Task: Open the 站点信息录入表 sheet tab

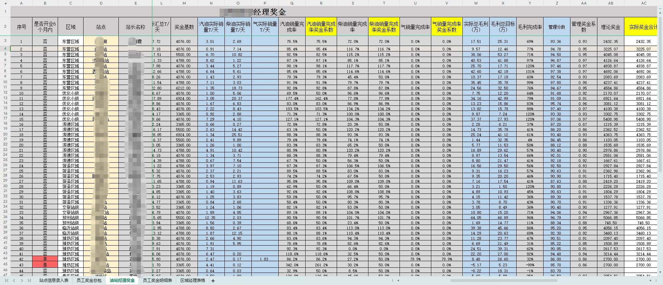Action: [x=54, y=281]
